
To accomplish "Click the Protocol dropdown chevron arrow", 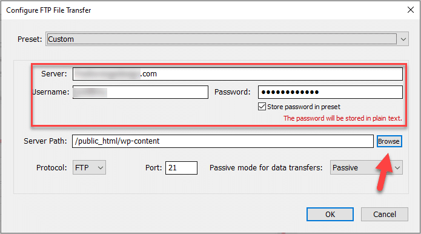I will [101, 168].
